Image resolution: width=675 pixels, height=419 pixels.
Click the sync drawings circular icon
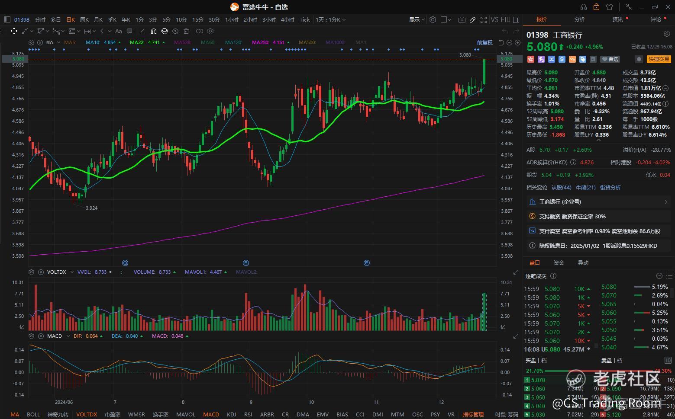(165, 31)
